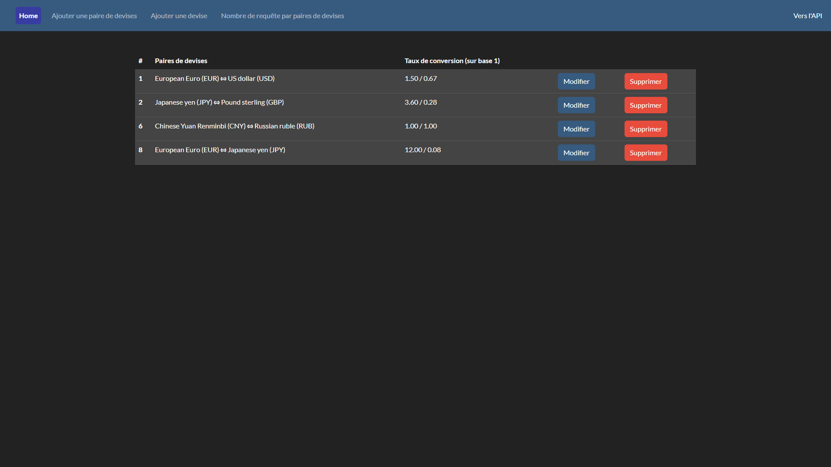Open 'Ajouter une devise' page
This screenshot has width=831, height=467.
click(x=179, y=16)
